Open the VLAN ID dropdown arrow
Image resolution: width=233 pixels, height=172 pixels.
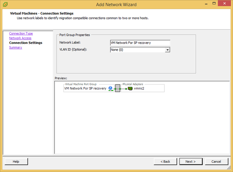coord(168,50)
